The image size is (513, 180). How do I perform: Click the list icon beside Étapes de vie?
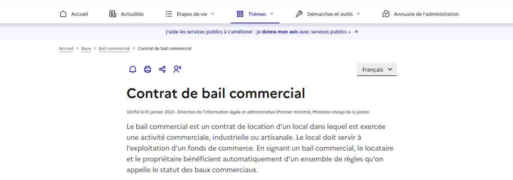click(x=169, y=14)
